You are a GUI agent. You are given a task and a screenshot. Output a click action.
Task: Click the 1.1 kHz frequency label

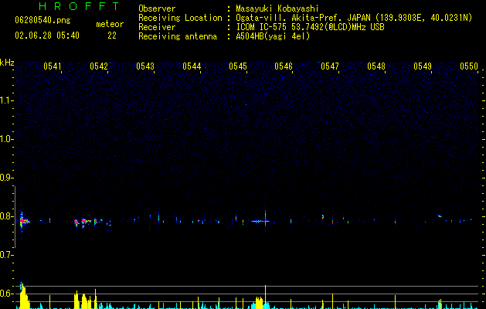(6, 100)
